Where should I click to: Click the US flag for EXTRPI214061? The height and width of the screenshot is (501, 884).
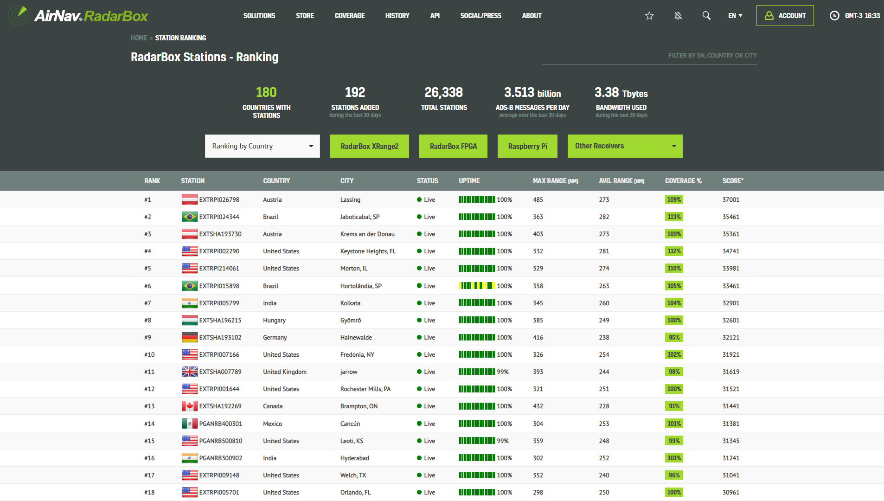[189, 269]
